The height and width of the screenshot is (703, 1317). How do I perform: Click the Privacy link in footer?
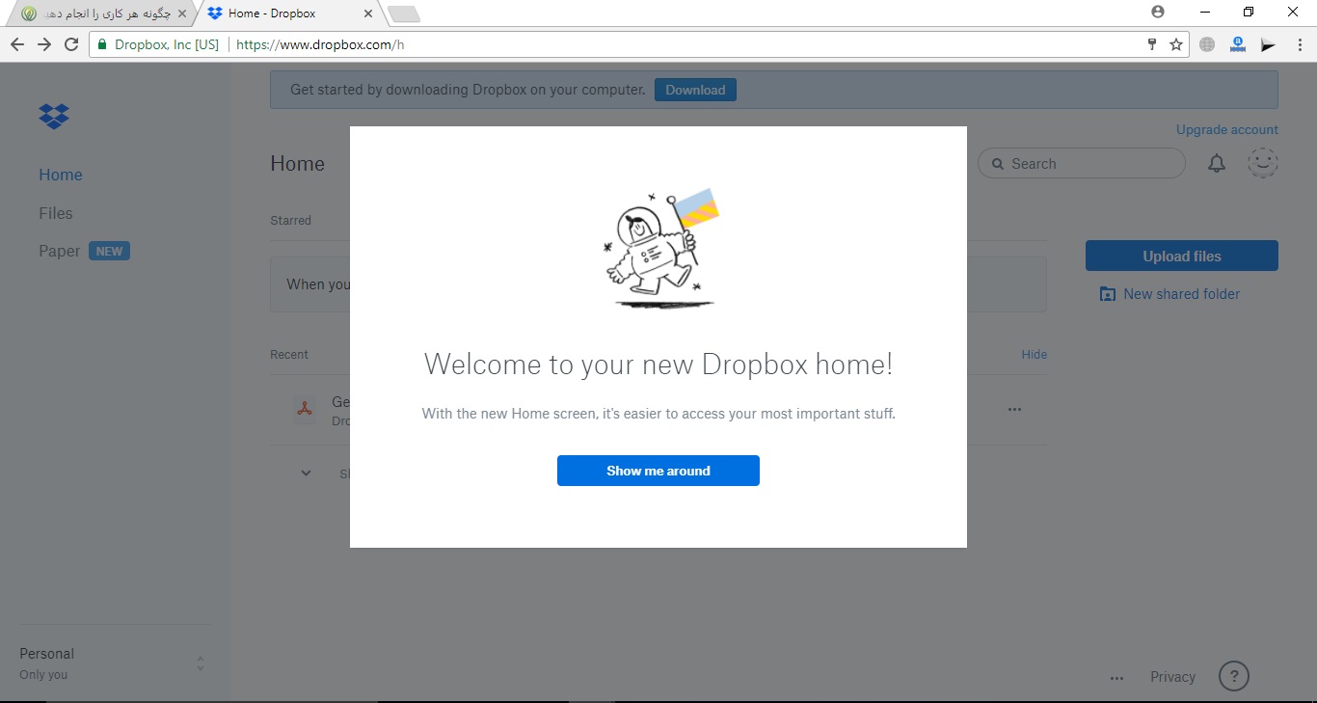click(1172, 677)
